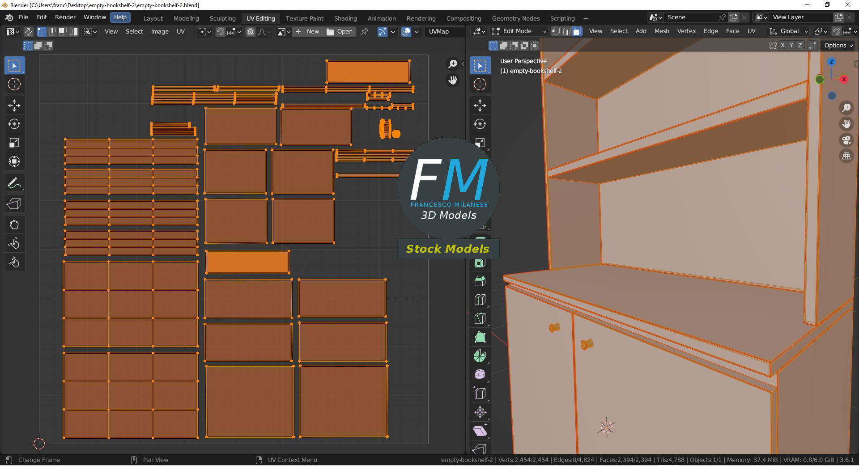The image size is (859, 466).
Task: Click the pan hand icon in 3D viewport
Action: pyautogui.click(x=846, y=124)
